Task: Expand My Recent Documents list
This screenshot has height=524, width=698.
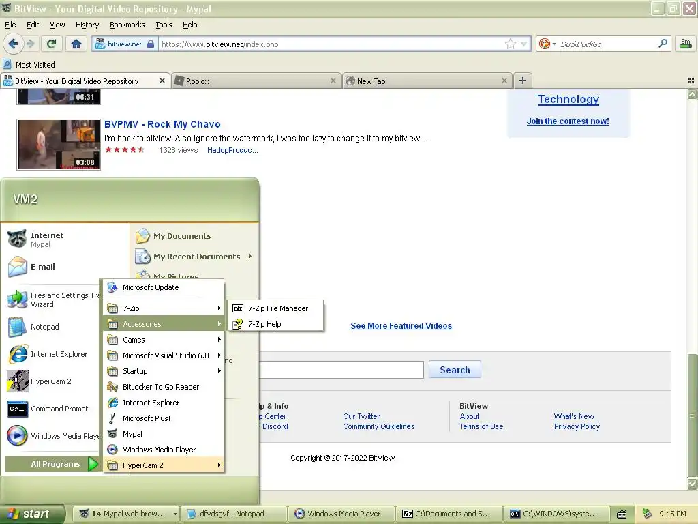Action: pos(194,257)
